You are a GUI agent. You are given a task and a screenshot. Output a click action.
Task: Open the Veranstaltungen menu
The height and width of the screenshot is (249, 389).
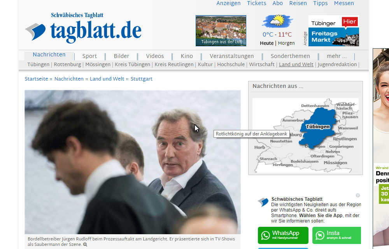232,56
